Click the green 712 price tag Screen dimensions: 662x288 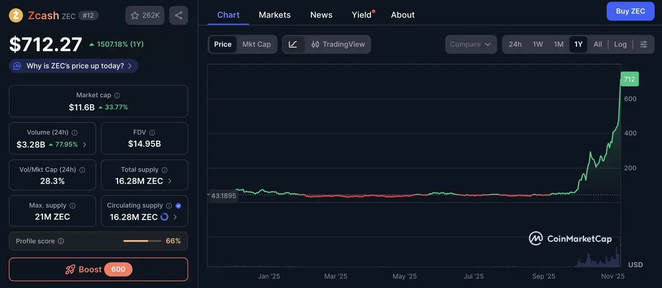pos(629,79)
